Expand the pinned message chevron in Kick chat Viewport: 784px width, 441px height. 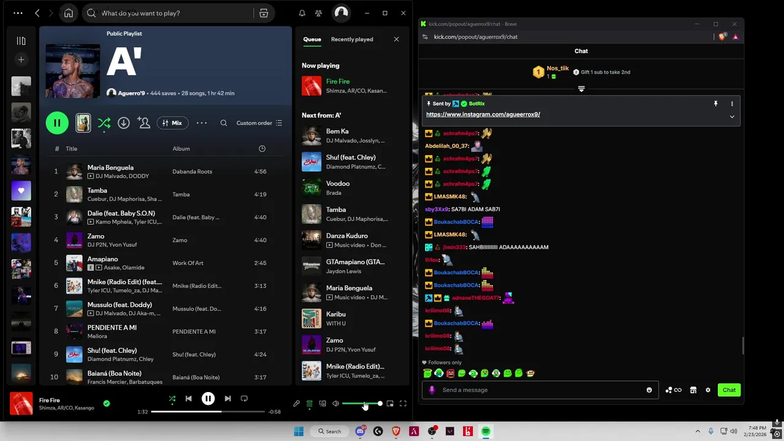click(732, 116)
